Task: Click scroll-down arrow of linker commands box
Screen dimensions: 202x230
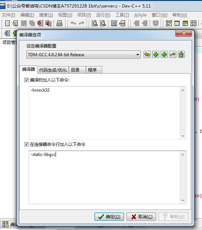Action: pos(183,201)
